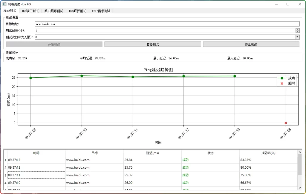Click the 目标地址 input field
This screenshot has width=306, height=194.
click(167, 24)
